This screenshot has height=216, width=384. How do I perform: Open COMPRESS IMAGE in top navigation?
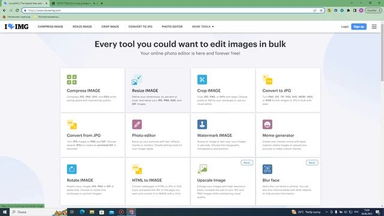(x=50, y=26)
